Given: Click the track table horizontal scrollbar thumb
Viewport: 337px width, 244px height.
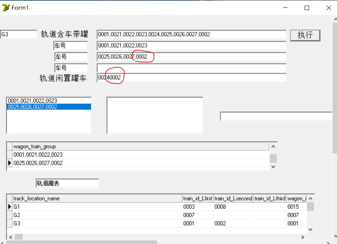Looking at the screenshot, I should point(19,237).
